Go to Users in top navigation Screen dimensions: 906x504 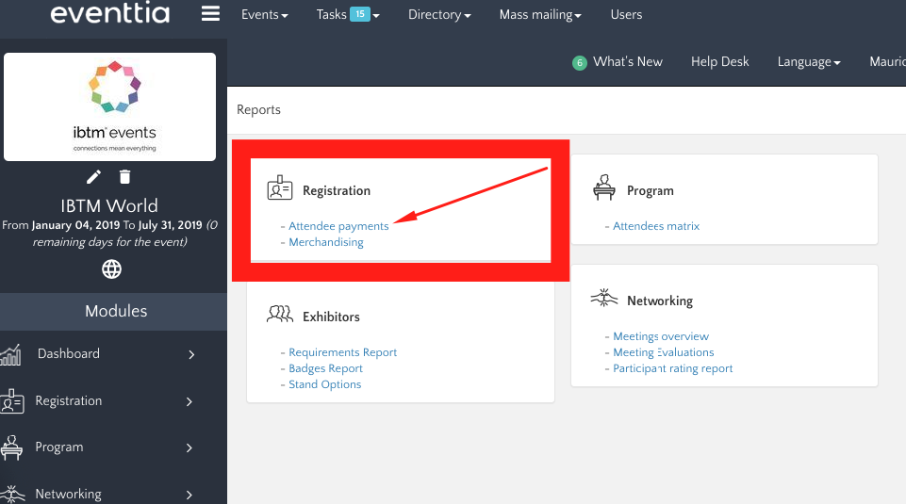[x=626, y=14]
